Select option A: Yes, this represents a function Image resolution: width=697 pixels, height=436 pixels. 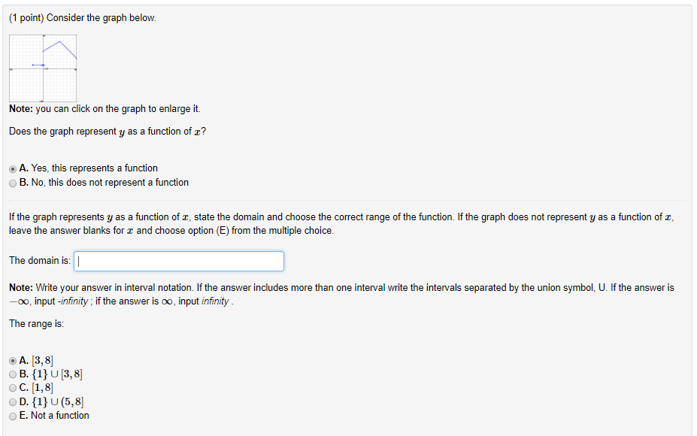(x=11, y=168)
